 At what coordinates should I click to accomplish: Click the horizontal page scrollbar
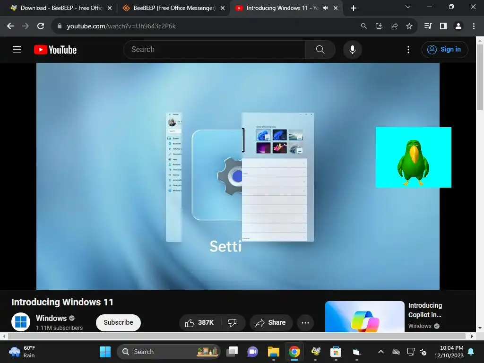tap(237, 336)
